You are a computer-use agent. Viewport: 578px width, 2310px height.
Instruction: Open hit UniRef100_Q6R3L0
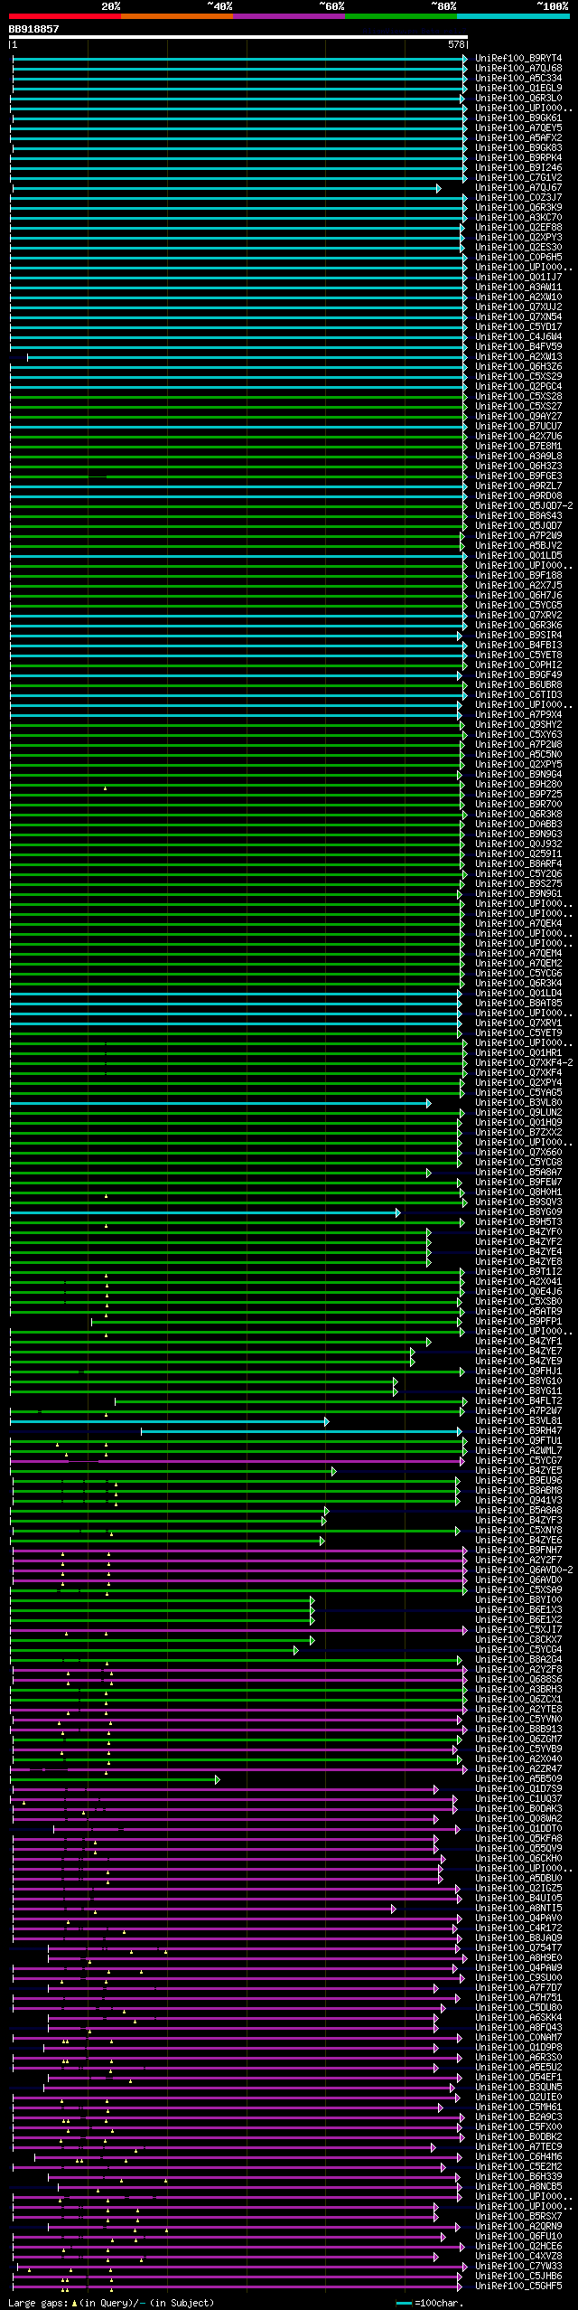tap(518, 99)
